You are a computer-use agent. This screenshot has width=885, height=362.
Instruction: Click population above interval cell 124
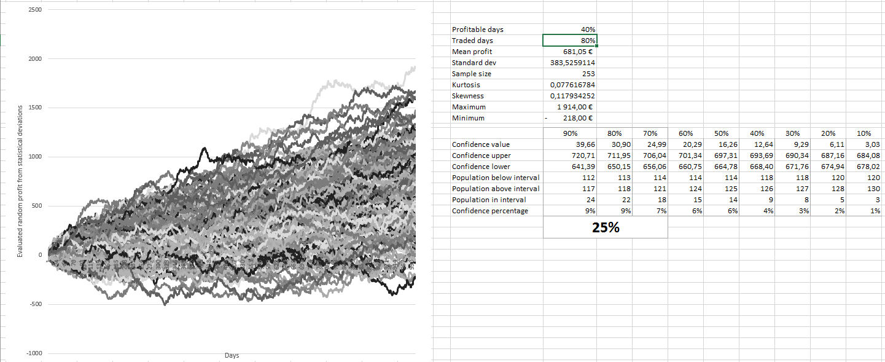686,189
